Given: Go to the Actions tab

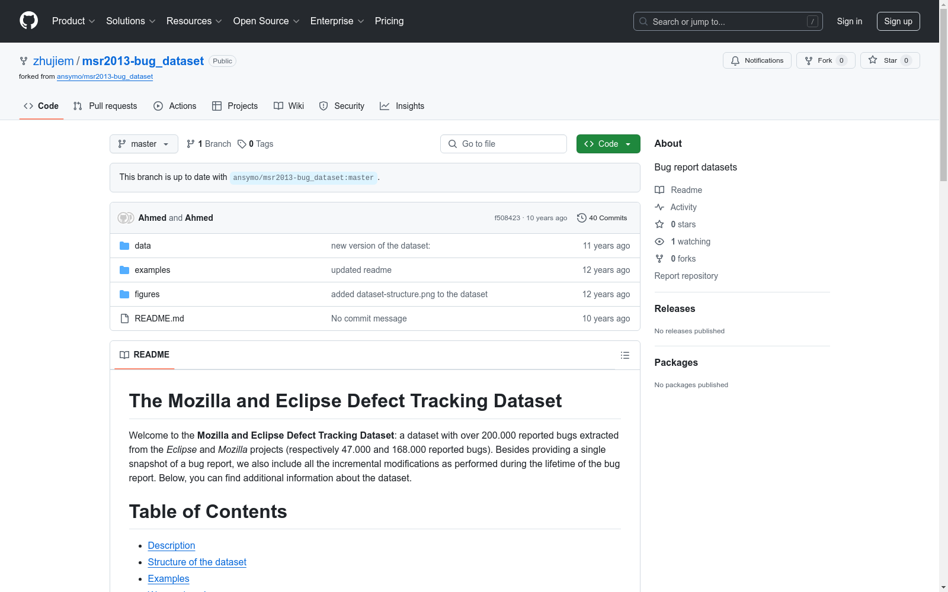Looking at the screenshot, I should [x=175, y=106].
